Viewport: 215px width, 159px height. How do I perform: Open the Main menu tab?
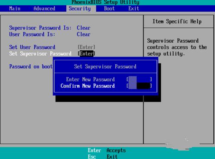[x=15, y=9]
